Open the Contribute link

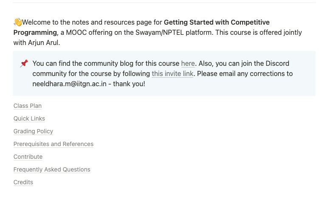[28, 157]
